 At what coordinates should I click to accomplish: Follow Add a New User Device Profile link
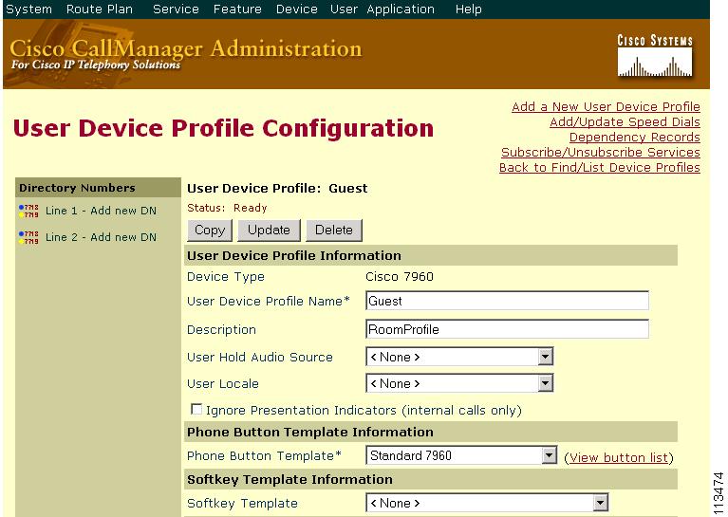click(x=606, y=107)
